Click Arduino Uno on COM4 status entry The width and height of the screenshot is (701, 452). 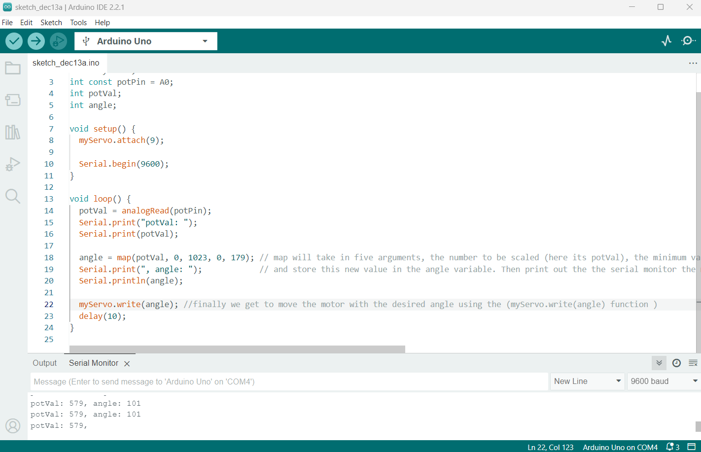point(620,447)
